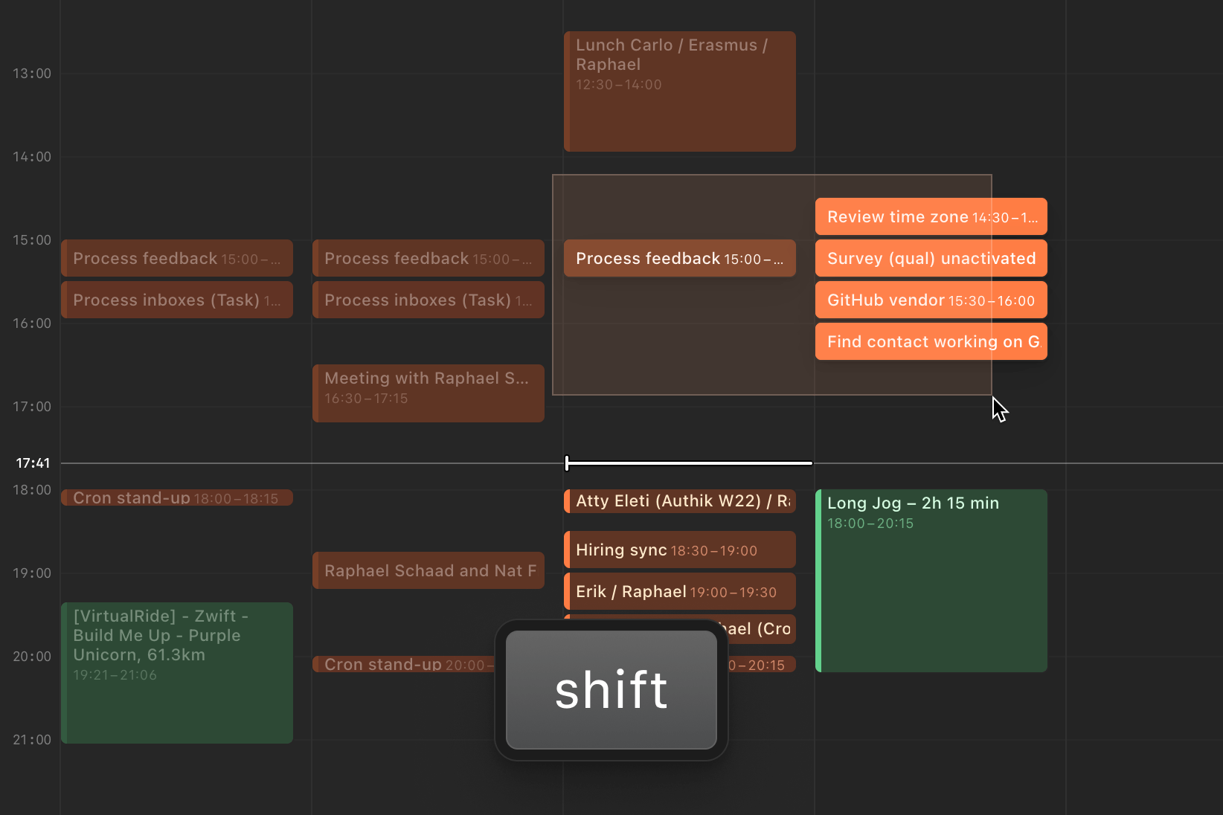Image resolution: width=1223 pixels, height=815 pixels.
Task: Click the VirtualRide Zwift Build Me Up event
Action: 177,673
